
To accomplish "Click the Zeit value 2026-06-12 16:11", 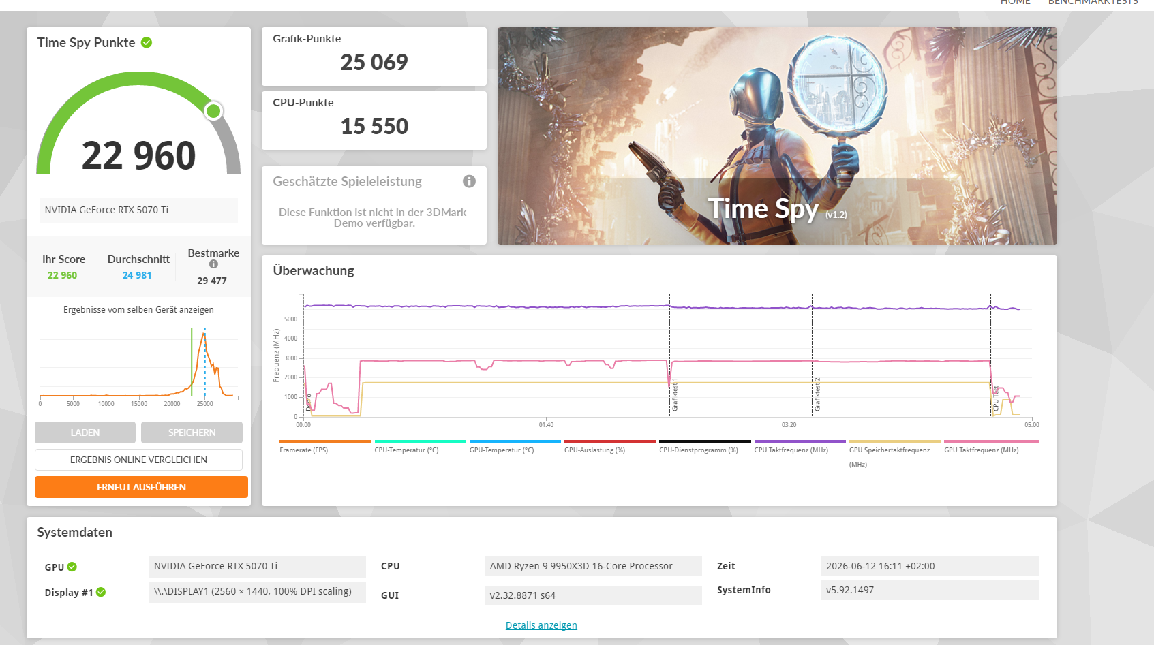I will click(930, 567).
